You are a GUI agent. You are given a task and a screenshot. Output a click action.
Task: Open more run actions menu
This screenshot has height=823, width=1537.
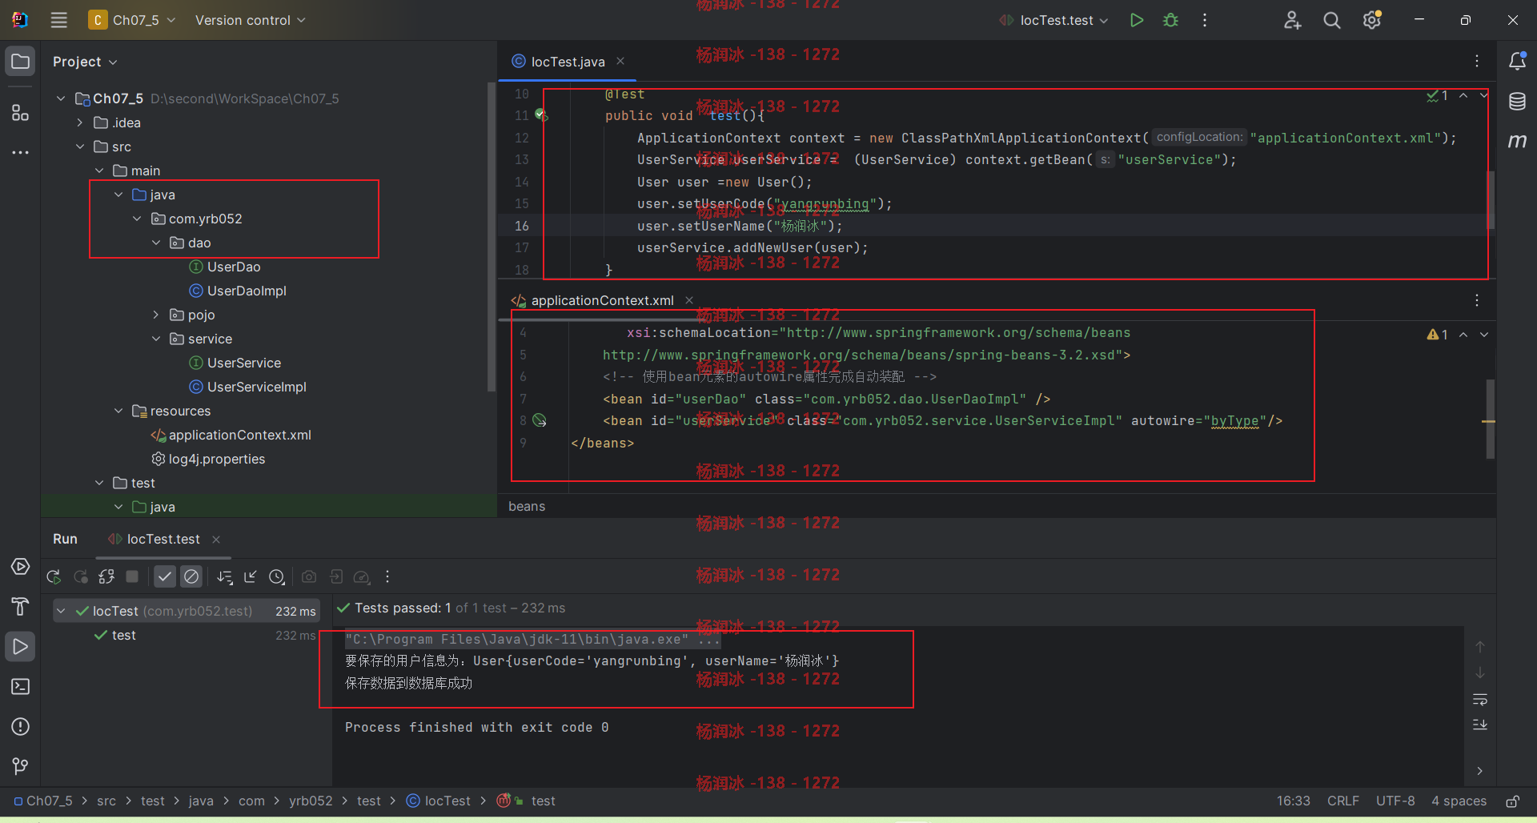1205,20
